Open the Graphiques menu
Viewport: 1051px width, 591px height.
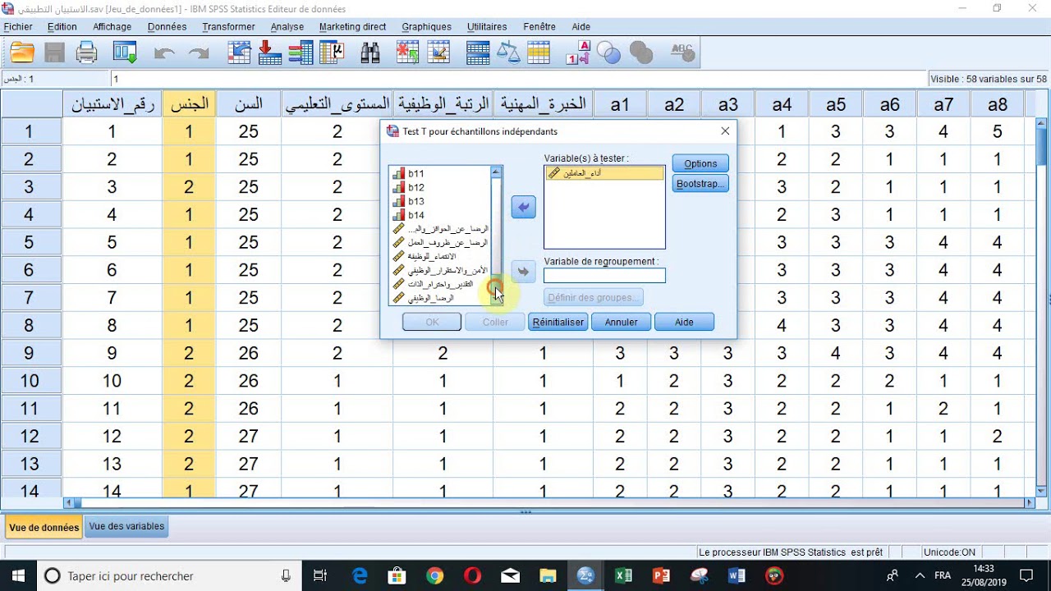pyautogui.click(x=427, y=27)
